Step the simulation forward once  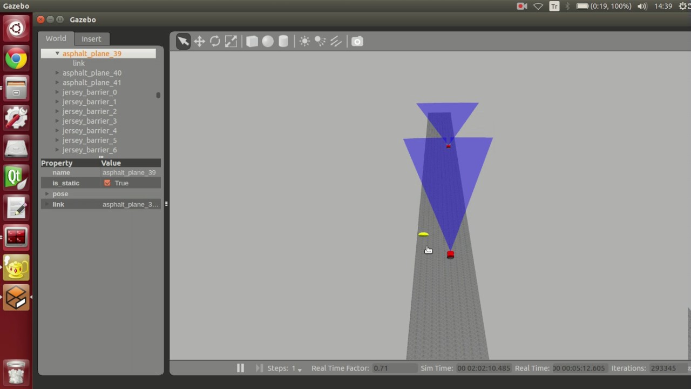pyautogui.click(x=259, y=368)
